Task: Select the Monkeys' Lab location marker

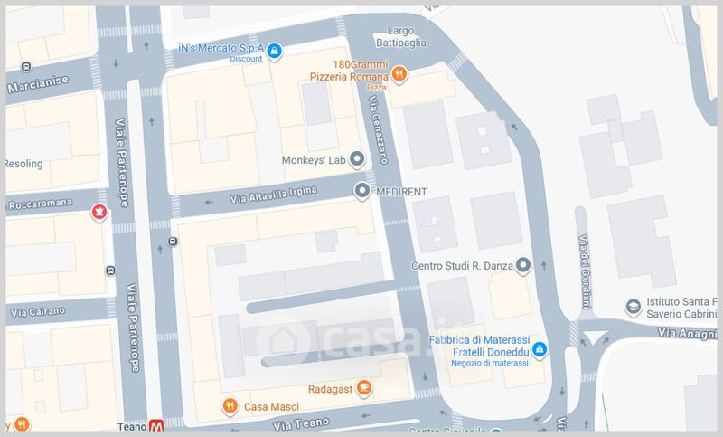Action: (x=356, y=159)
